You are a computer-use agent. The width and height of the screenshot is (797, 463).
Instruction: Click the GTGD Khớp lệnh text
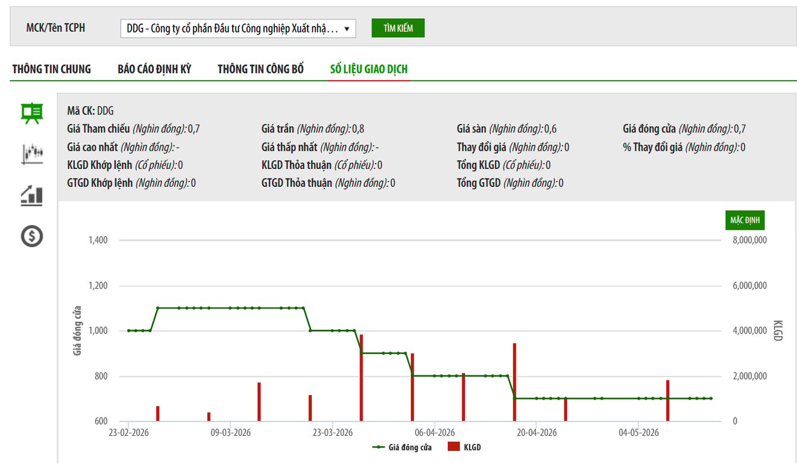tap(131, 183)
